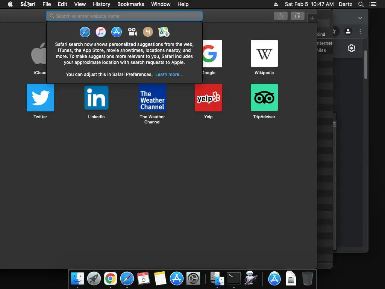Open the History menu
The width and height of the screenshot is (385, 289).
(102, 4)
